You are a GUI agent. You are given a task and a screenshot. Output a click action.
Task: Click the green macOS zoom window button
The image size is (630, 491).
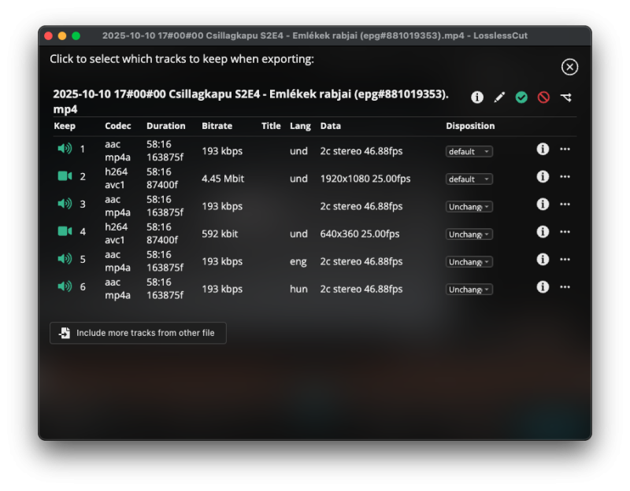76,35
